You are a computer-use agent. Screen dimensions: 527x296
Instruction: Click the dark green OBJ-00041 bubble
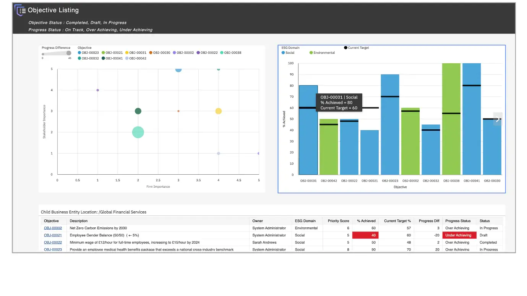[138, 111]
